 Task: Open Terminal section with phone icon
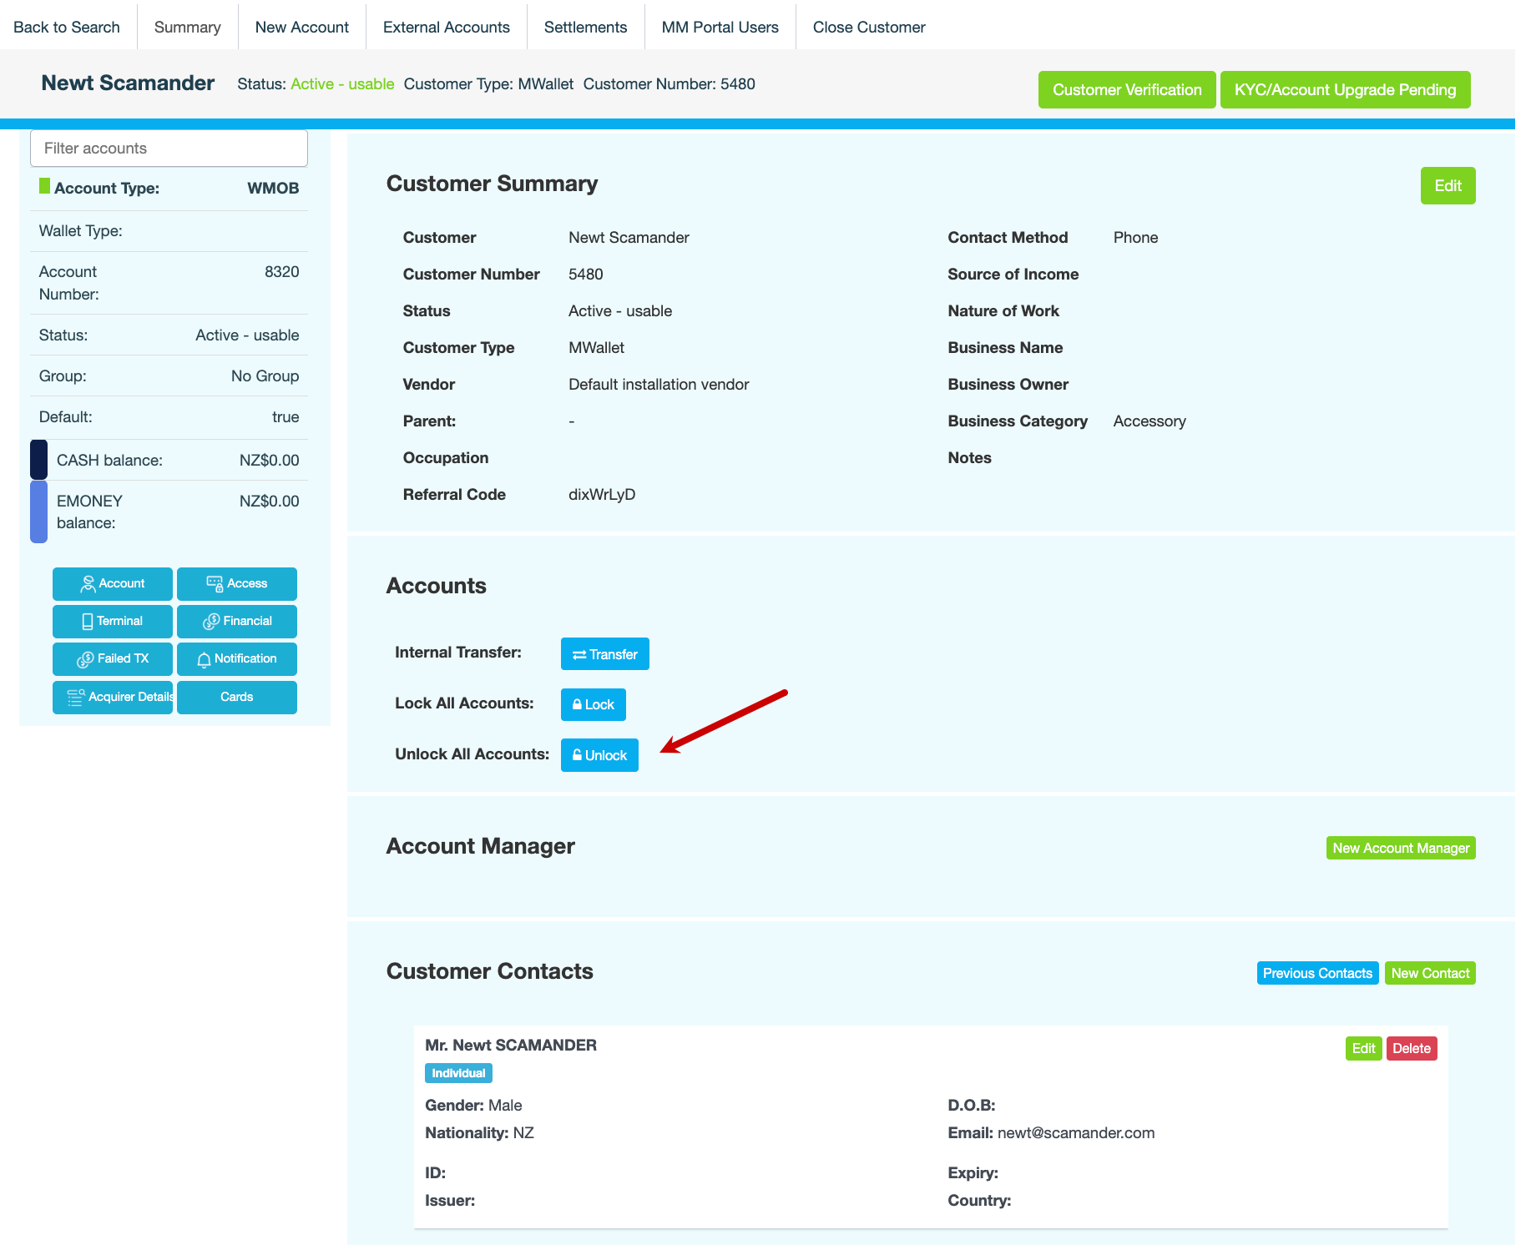point(113,622)
